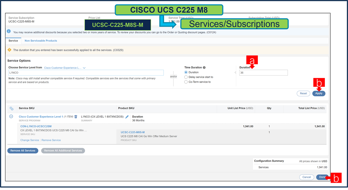
Task: Switch to the Service tab
Action: click(13, 41)
